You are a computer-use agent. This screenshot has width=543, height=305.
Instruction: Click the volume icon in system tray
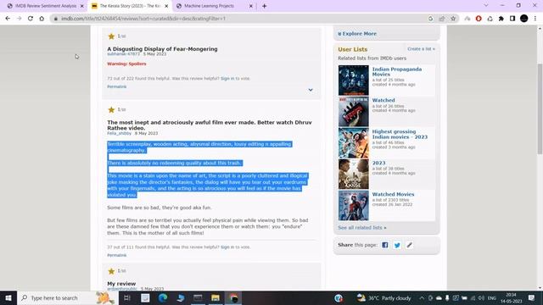(481, 297)
